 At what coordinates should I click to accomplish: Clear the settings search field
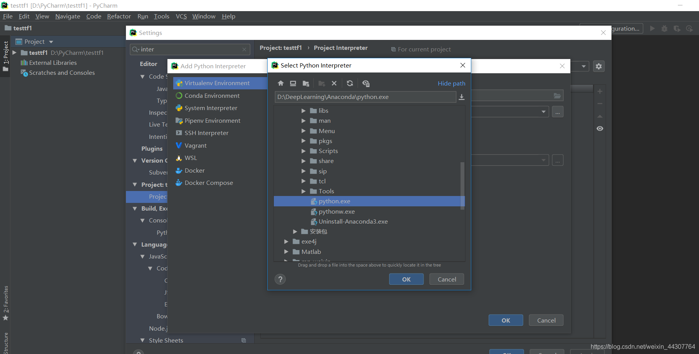pos(244,49)
